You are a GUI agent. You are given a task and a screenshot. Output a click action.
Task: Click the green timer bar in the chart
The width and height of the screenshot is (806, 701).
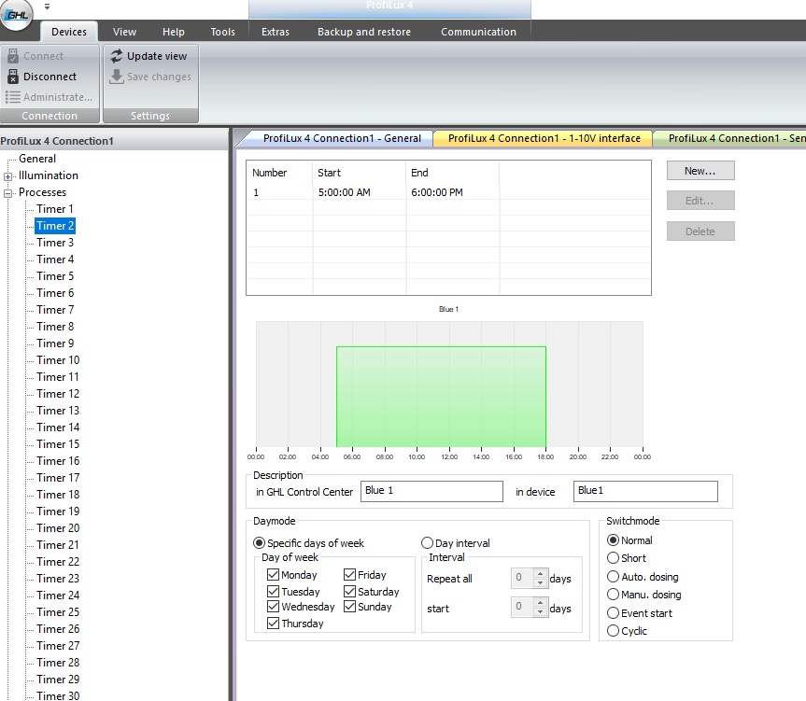point(441,397)
